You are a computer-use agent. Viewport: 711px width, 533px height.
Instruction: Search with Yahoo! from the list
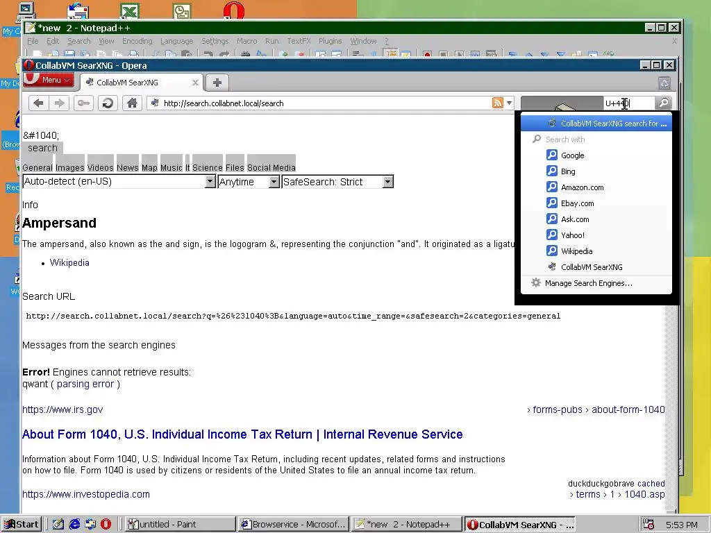pyautogui.click(x=596, y=235)
